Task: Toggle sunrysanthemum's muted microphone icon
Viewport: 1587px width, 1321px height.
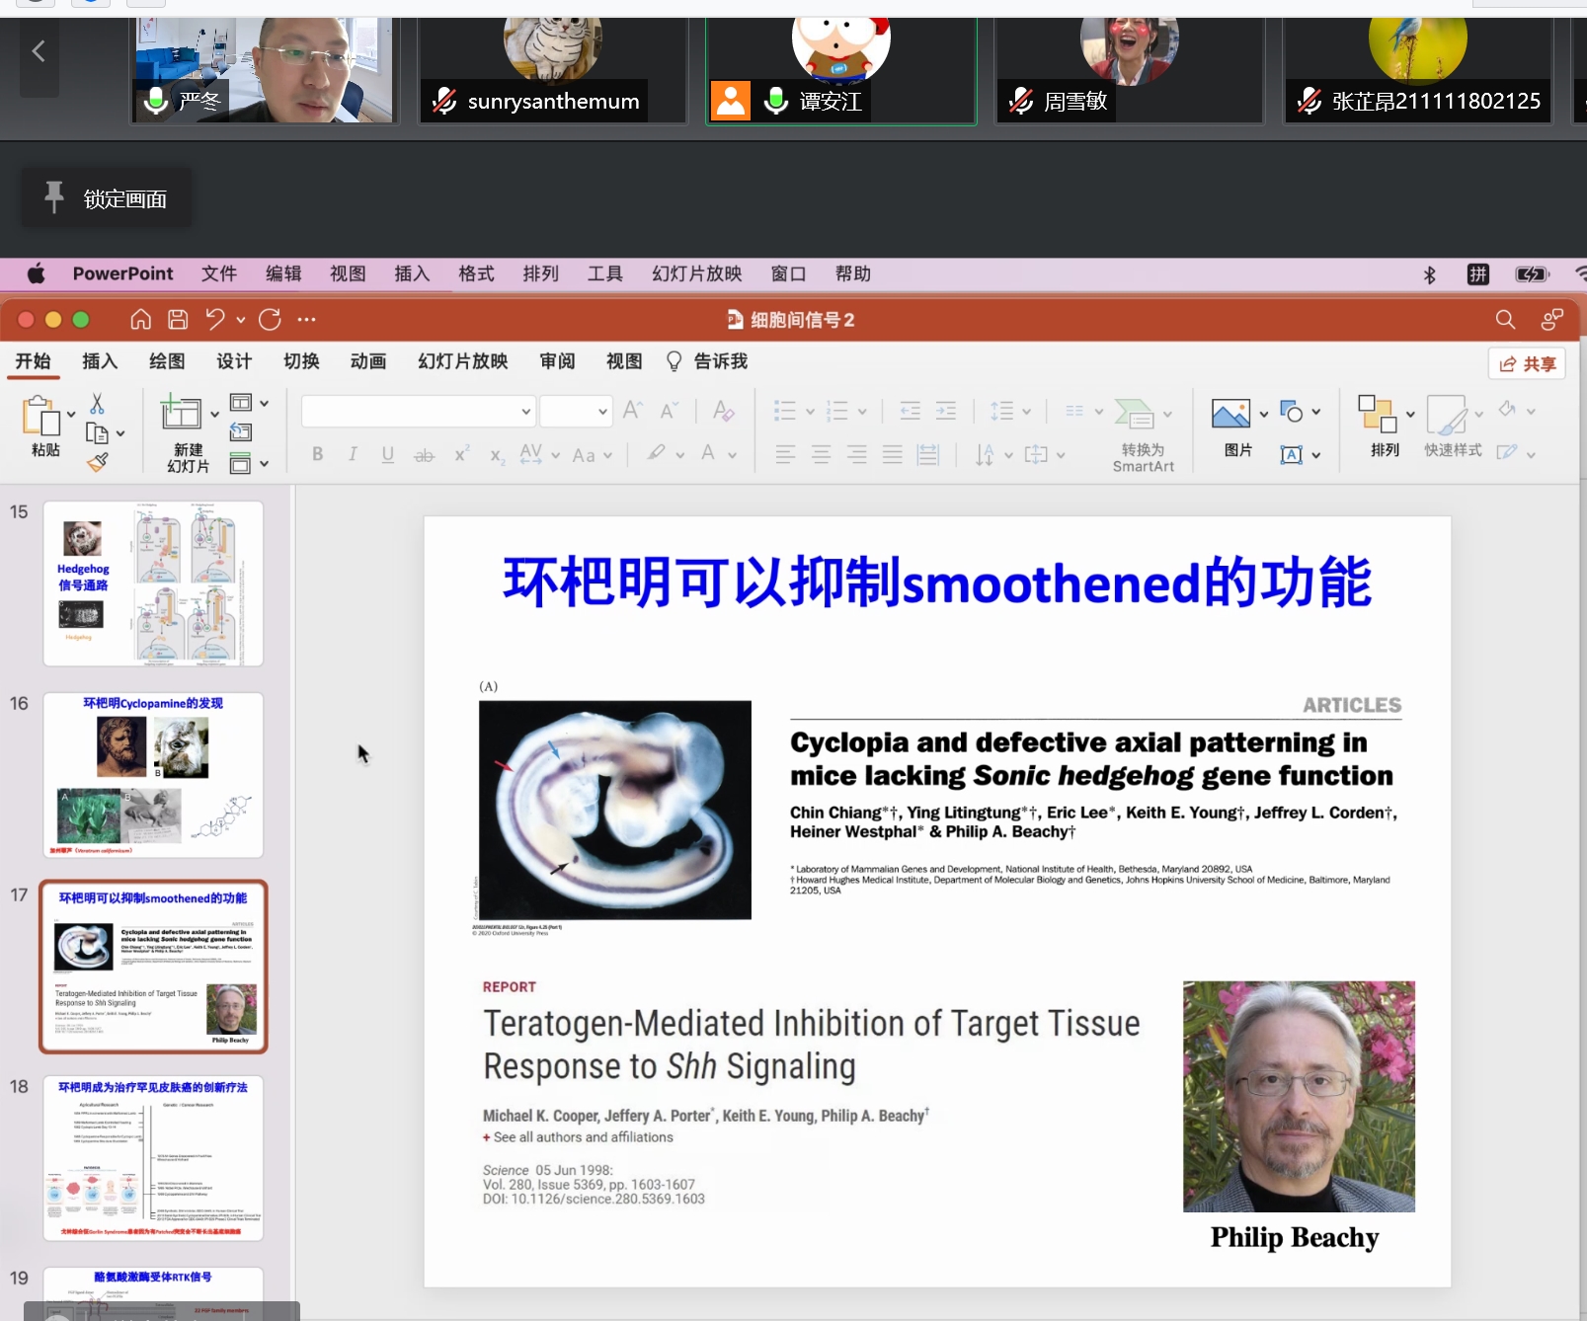Action: [x=444, y=100]
